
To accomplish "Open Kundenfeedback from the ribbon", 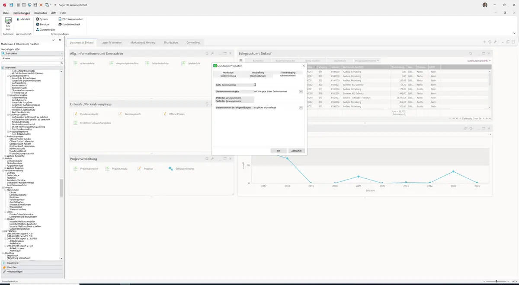I will pyautogui.click(x=69, y=24).
